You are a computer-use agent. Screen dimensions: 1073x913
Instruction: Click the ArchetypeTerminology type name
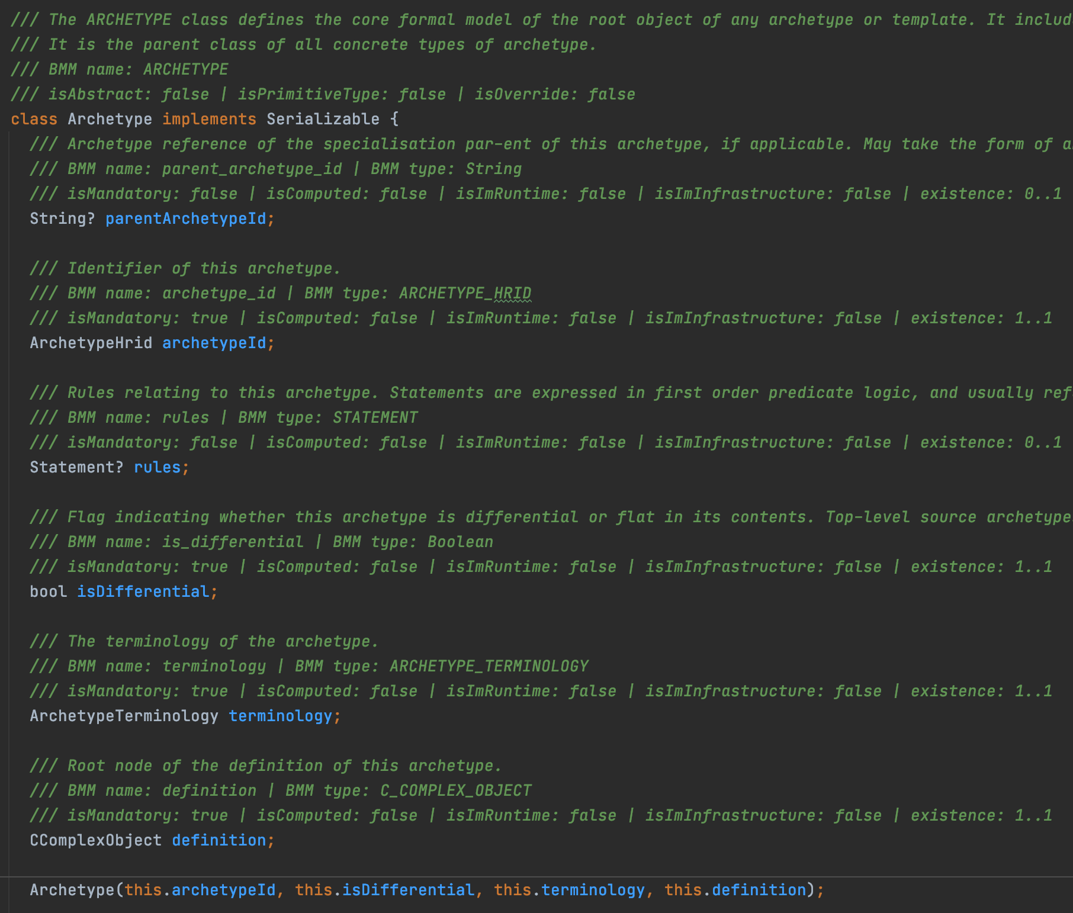coord(124,716)
